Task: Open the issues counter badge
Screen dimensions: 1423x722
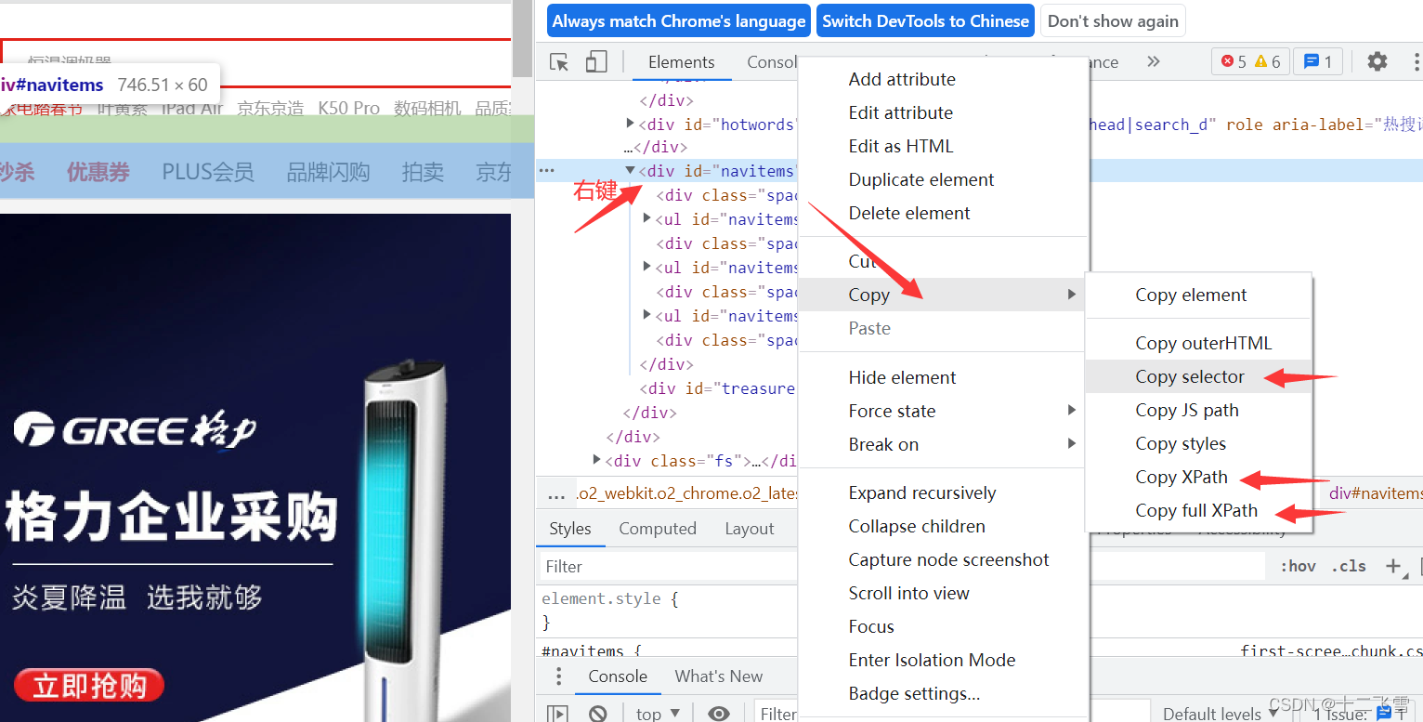Action: pos(1317,62)
